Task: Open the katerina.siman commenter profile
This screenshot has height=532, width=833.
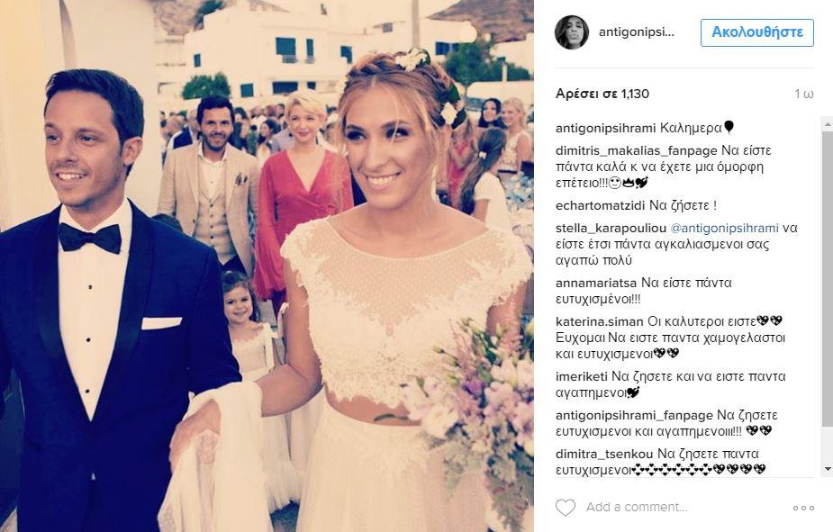Action: [599, 321]
